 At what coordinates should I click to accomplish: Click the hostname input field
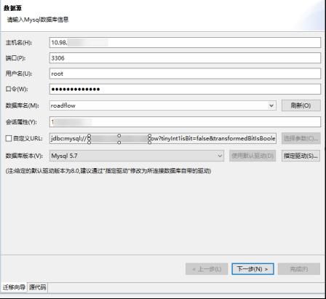(185, 43)
